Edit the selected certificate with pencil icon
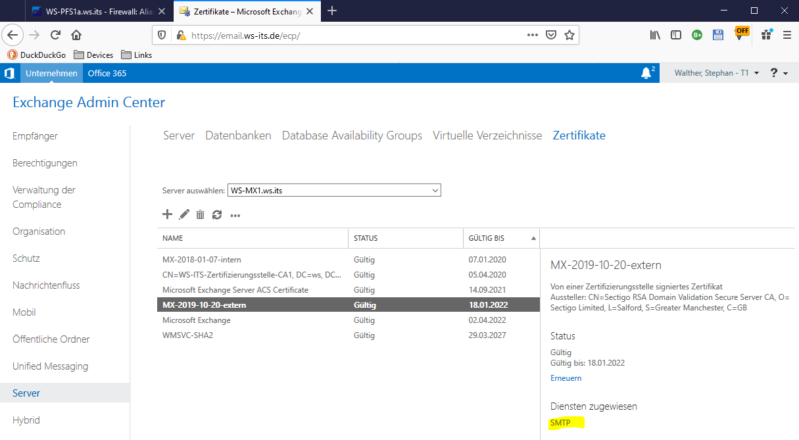The width and height of the screenshot is (799, 440). click(x=184, y=214)
